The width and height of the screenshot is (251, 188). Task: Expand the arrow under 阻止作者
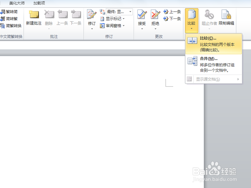[209, 29]
